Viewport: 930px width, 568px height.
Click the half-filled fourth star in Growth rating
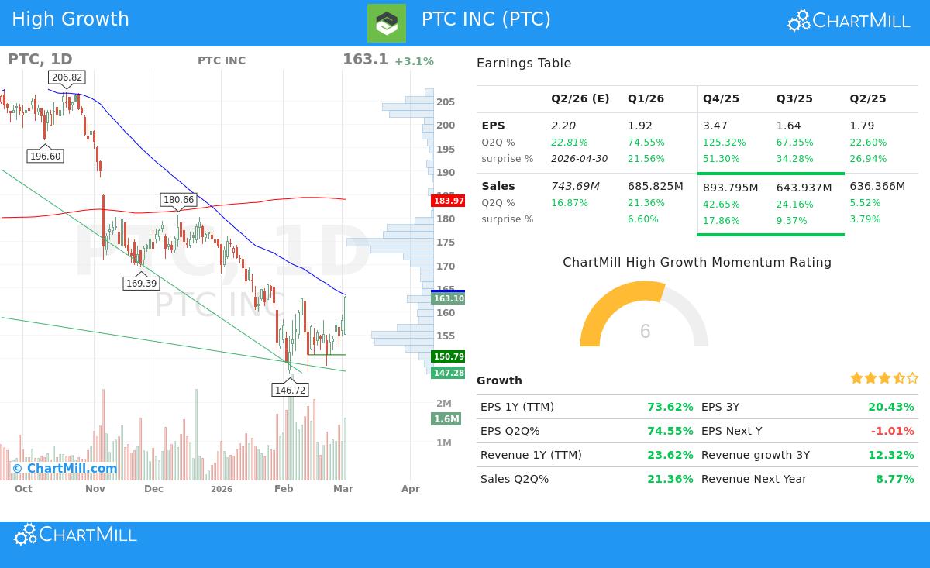pos(897,378)
